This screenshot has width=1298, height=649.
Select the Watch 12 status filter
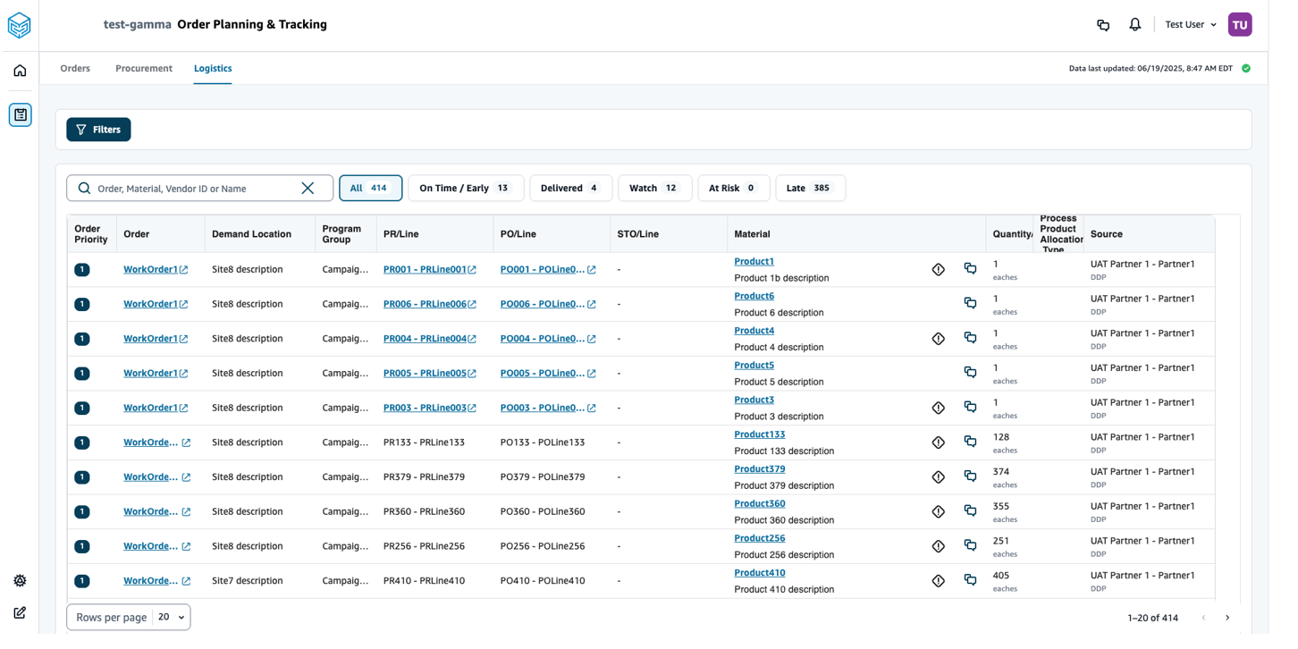tap(653, 188)
